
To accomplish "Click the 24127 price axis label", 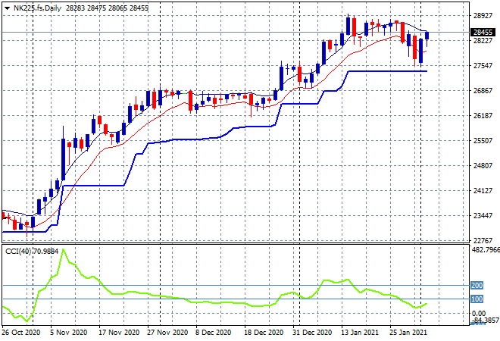I will 483,191.
